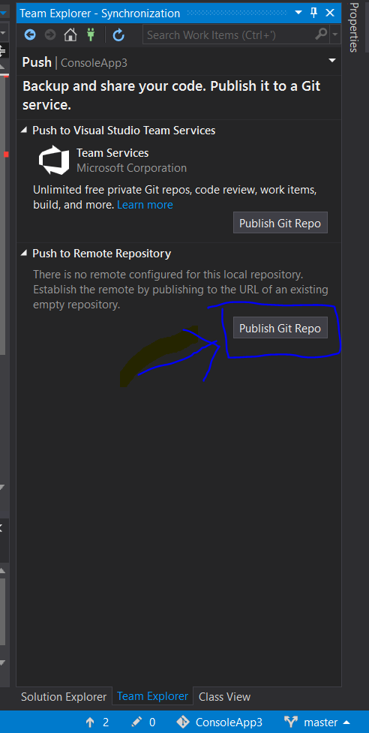This screenshot has width=369, height=733.
Task: Click Publish Git Repo under Remote Repository
Action: pyautogui.click(x=280, y=328)
